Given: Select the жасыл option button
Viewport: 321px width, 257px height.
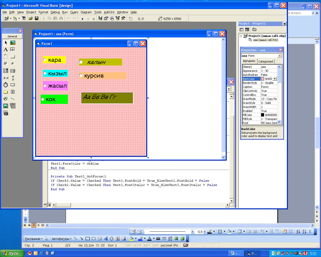Looking at the screenshot, I should pyautogui.click(x=45, y=86).
